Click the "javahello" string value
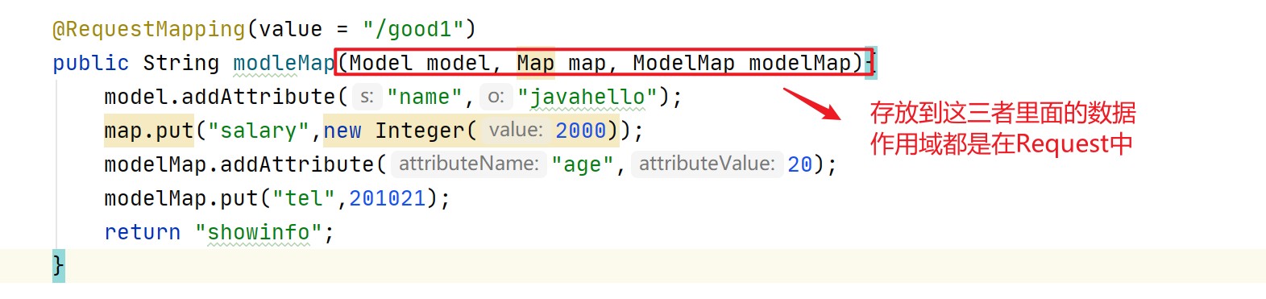 [x=587, y=97]
